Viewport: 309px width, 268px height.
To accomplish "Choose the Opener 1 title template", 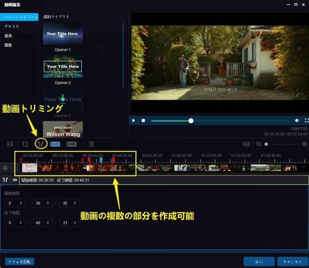I will point(63,34).
